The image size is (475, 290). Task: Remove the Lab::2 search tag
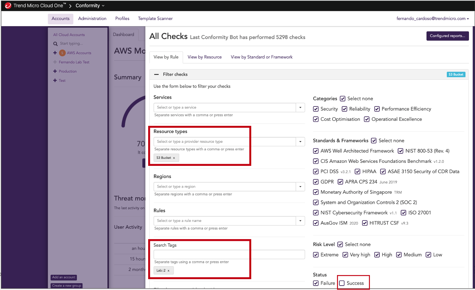coord(169,270)
